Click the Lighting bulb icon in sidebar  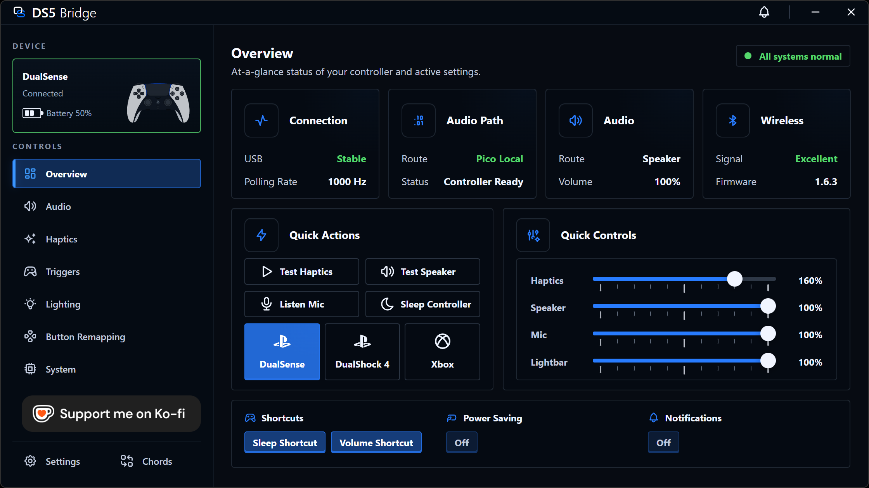point(30,304)
